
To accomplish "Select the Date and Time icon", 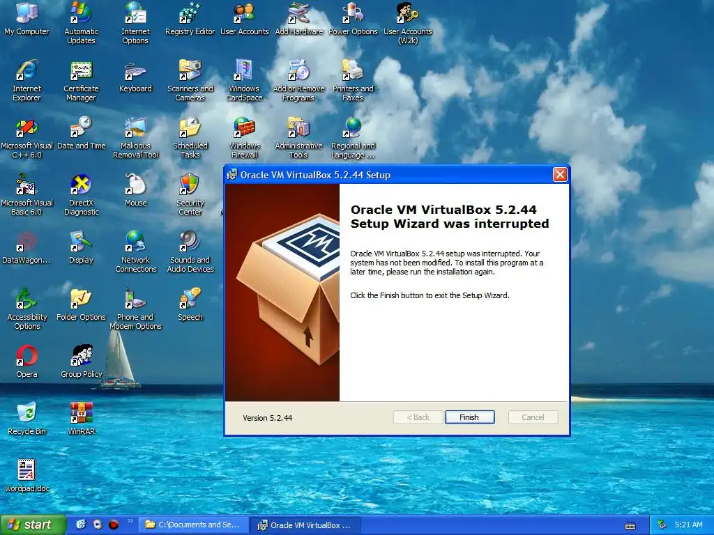I will tap(81, 134).
